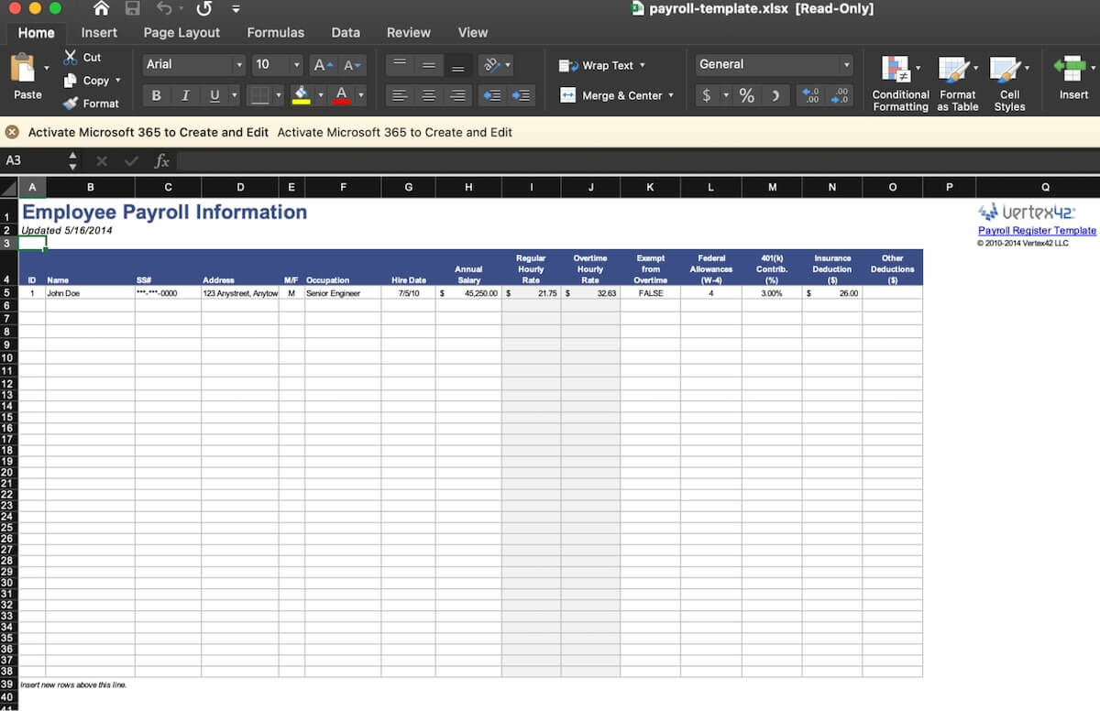Viewport: 1100px width, 711px height.
Task: Select column header D
Action: click(x=240, y=187)
